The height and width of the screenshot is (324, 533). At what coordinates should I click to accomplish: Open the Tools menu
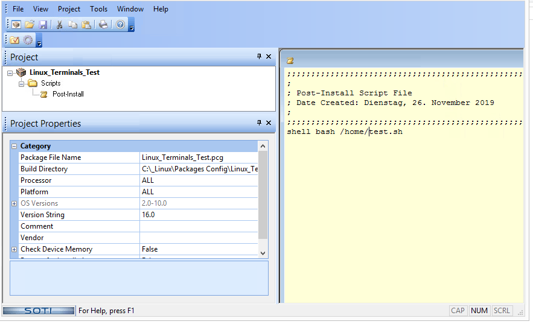point(98,9)
